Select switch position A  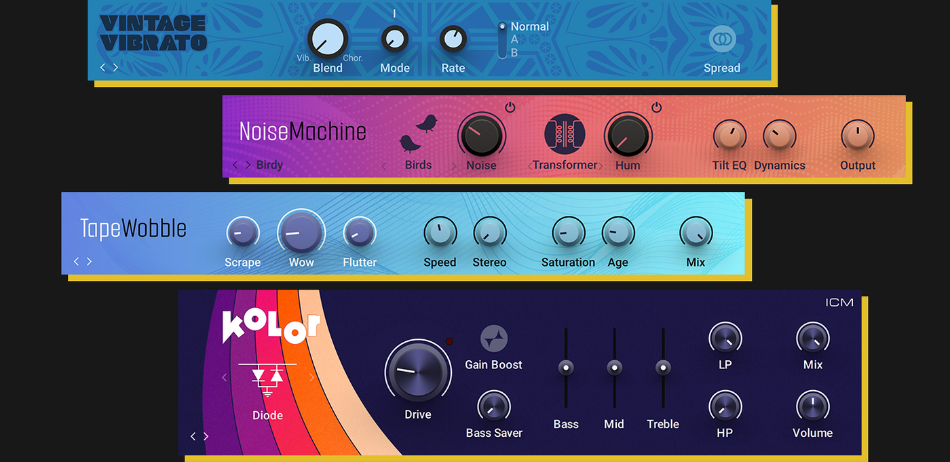514,39
